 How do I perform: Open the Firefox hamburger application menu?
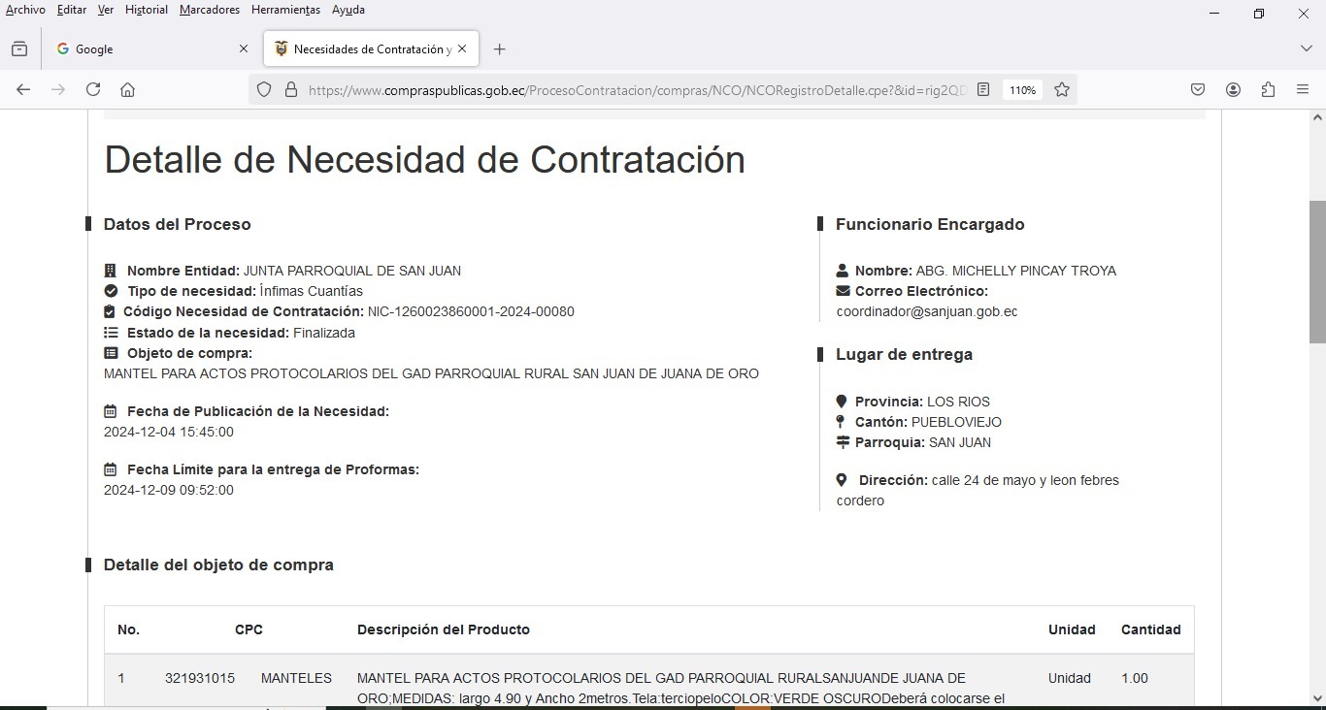1303,89
